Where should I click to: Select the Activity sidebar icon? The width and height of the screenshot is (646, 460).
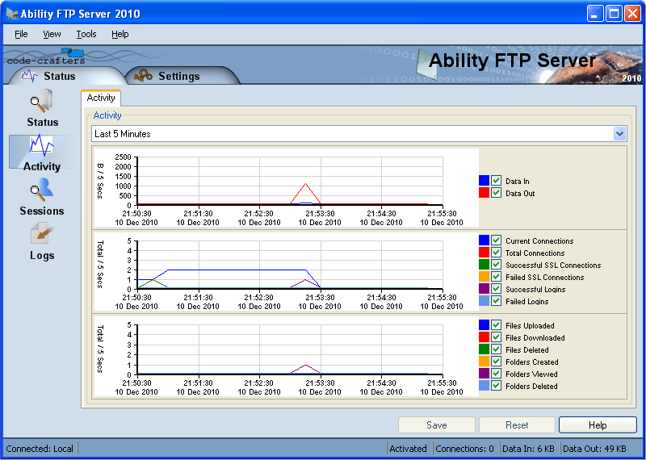41,153
